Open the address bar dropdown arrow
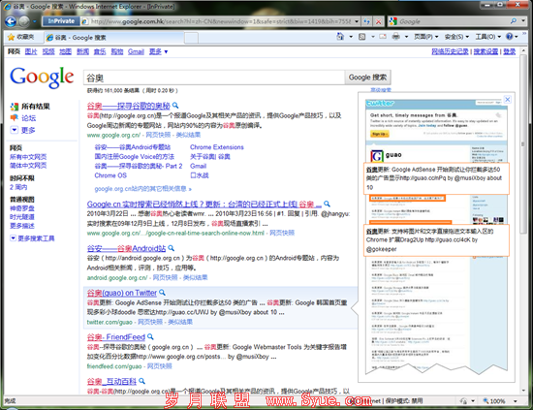This screenshot has height=410, width=533. (357, 21)
